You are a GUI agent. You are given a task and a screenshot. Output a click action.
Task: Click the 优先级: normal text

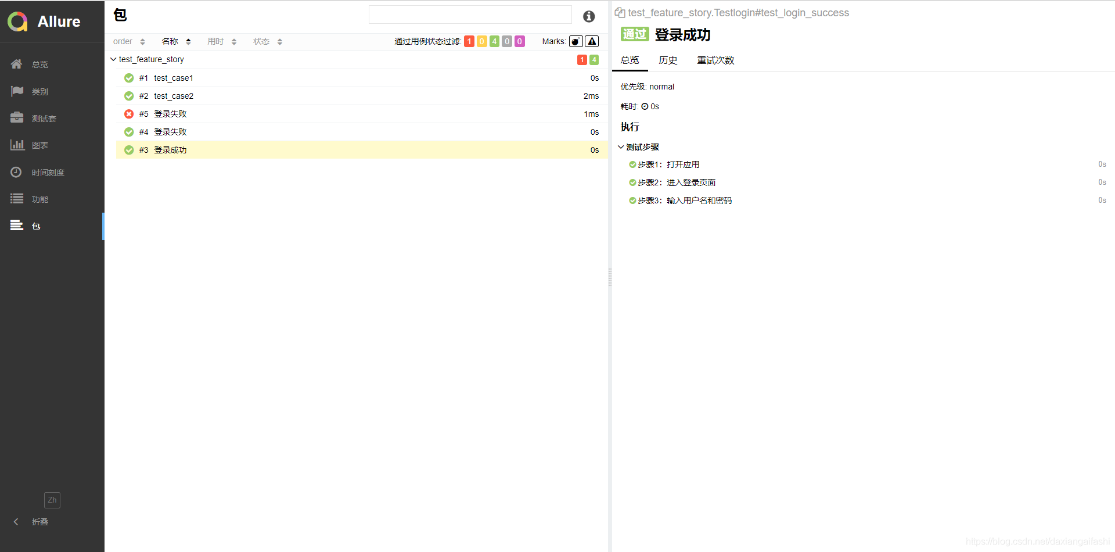648,87
